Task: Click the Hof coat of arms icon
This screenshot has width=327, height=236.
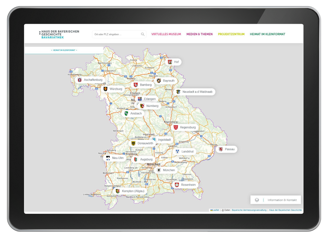Action: pyautogui.click(x=170, y=62)
